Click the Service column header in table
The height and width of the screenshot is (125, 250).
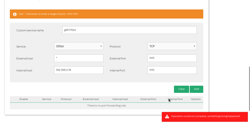point(47,99)
